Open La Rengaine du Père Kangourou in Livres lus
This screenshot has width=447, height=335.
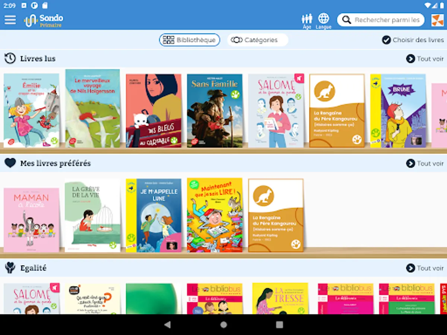337,111
